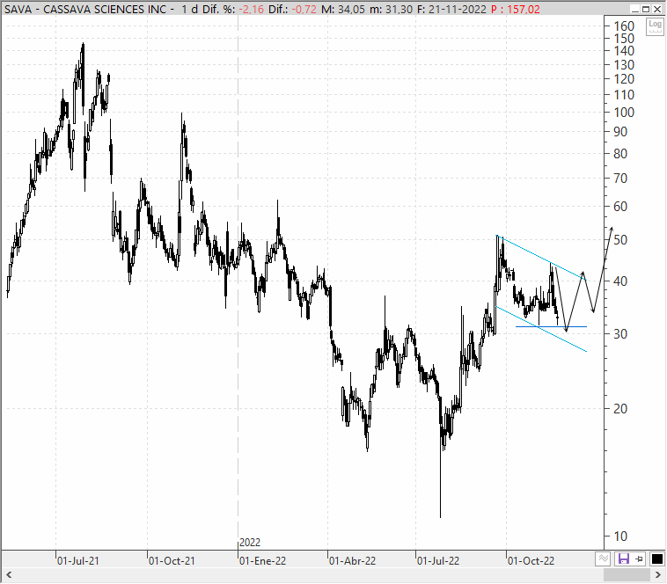Click the M: 34,05 maximum value

tap(343, 10)
